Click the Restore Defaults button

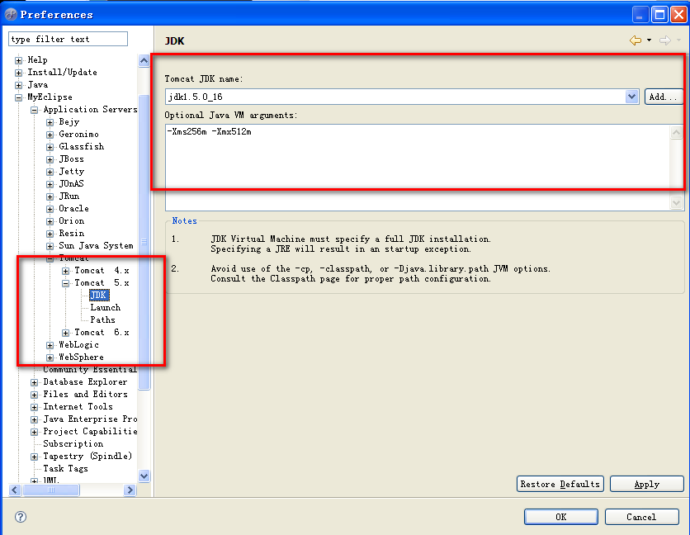[x=560, y=484]
